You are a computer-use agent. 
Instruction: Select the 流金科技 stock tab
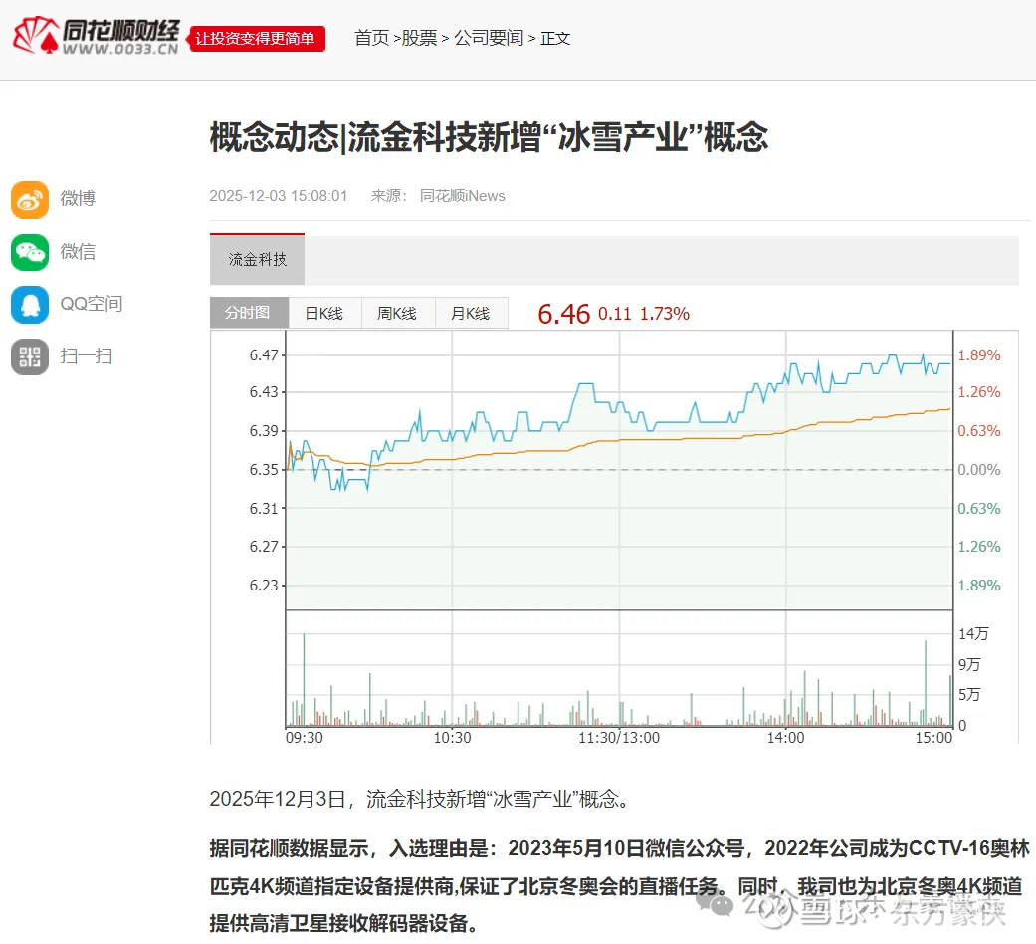coord(257,259)
